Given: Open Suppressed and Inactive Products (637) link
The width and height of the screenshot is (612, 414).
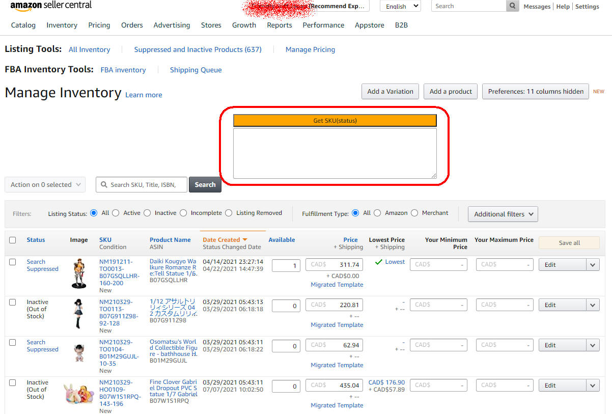Looking at the screenshot, I should tap(198, 49).
